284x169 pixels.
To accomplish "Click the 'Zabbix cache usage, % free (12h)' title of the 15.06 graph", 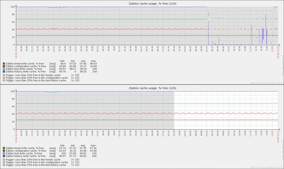I will 153,4.
